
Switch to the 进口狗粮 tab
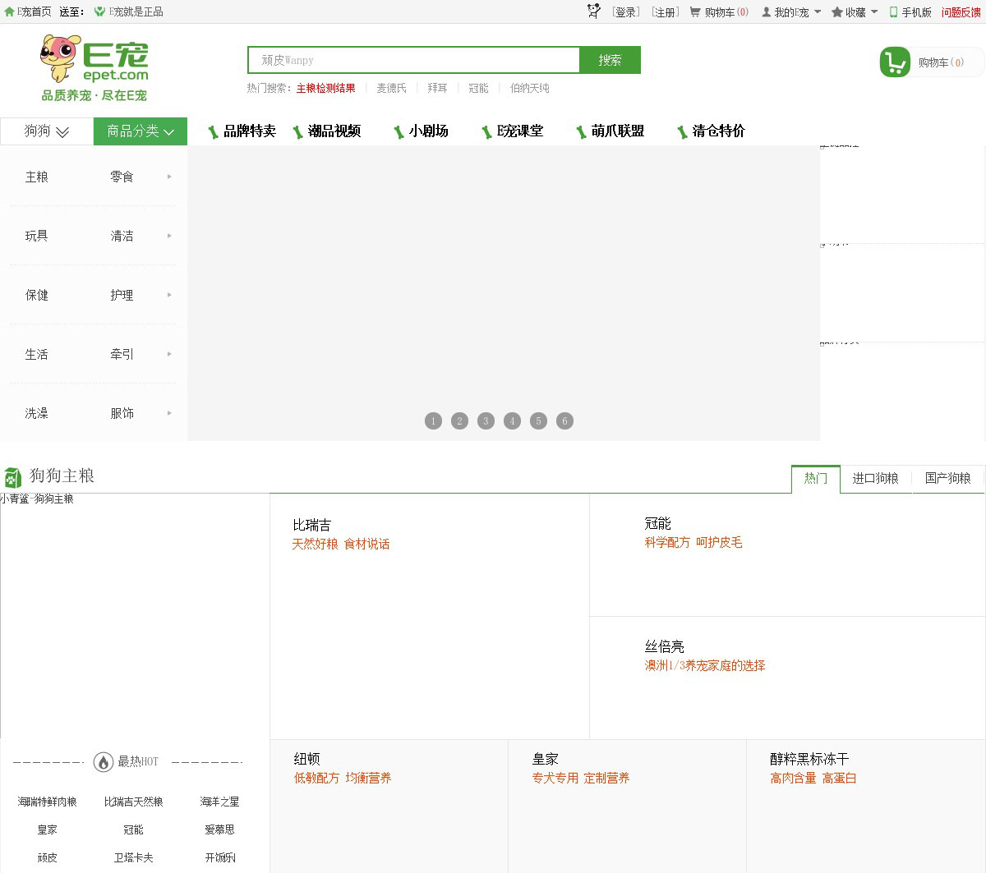[x=875, y=478]
